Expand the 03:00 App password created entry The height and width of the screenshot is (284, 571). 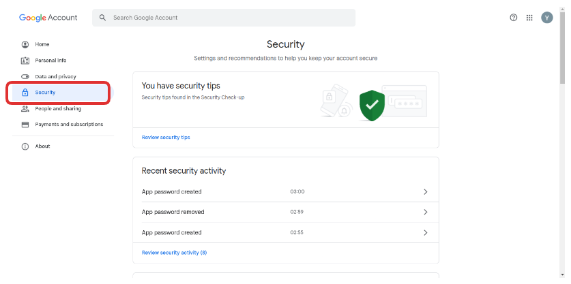pyautogui.click(x=425, y=192)
